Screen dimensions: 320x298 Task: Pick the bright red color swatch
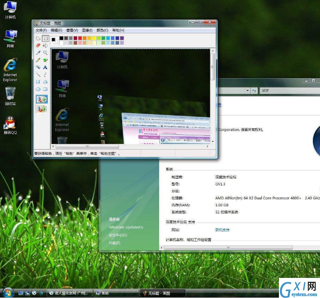click(80, 38)
